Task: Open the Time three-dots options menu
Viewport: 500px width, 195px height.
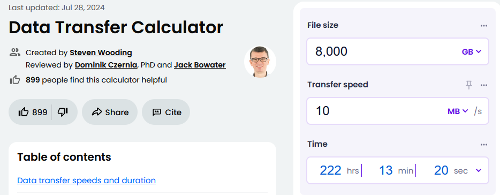Action: pyautogui.click(x=484, y=145)
